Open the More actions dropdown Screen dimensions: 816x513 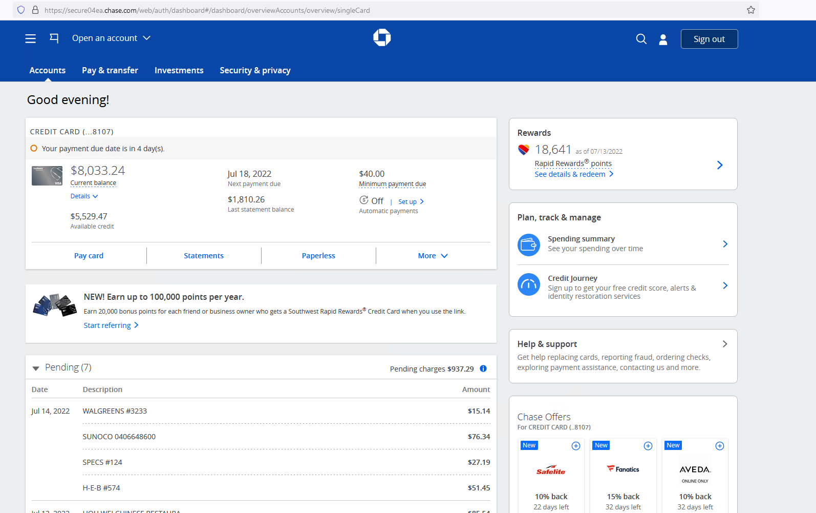[433, 256]
